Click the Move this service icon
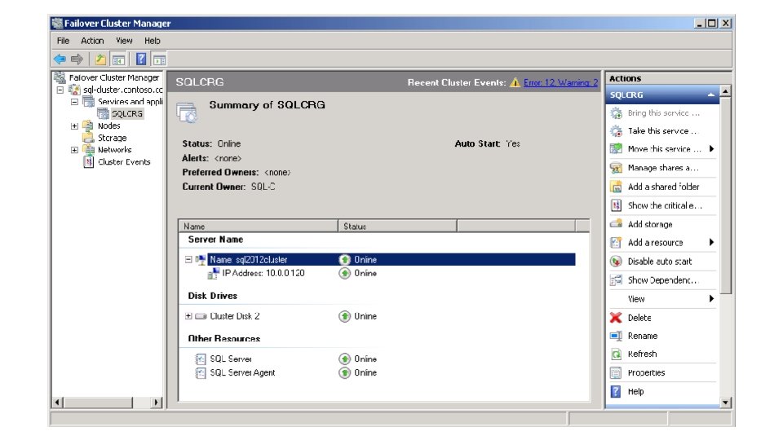Image resolution: width=783 pixels, height=440 pixels. (x=617, y=148)
